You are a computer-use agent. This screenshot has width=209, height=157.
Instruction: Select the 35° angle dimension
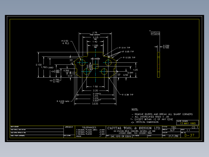71,60
